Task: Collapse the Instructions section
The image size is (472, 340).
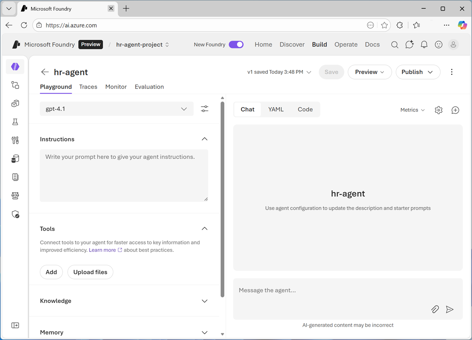Action: 205,139
